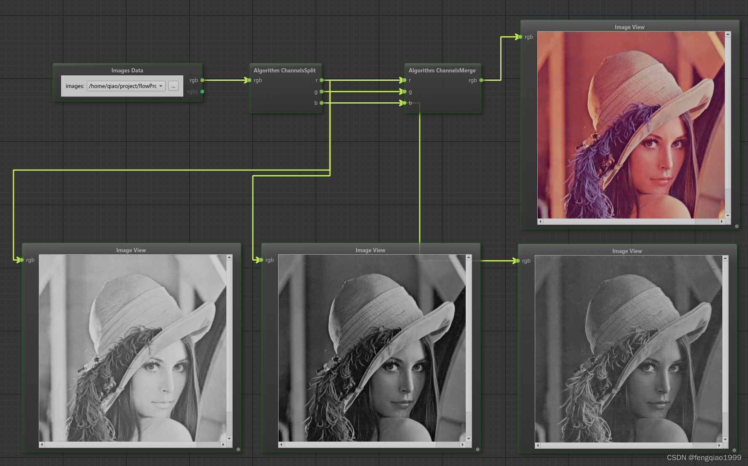
Task: Click rgb input port of bottom-middle Image View
Action: (x=261, y=260)
